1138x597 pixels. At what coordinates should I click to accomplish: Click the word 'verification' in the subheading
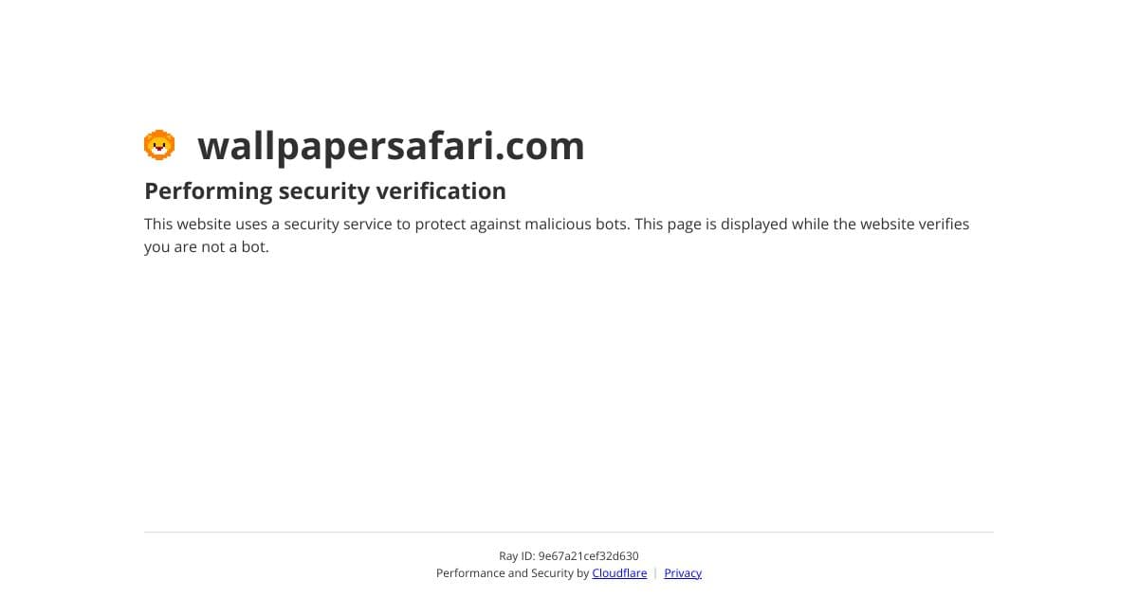pyautogui.click(x=441, y=191)
